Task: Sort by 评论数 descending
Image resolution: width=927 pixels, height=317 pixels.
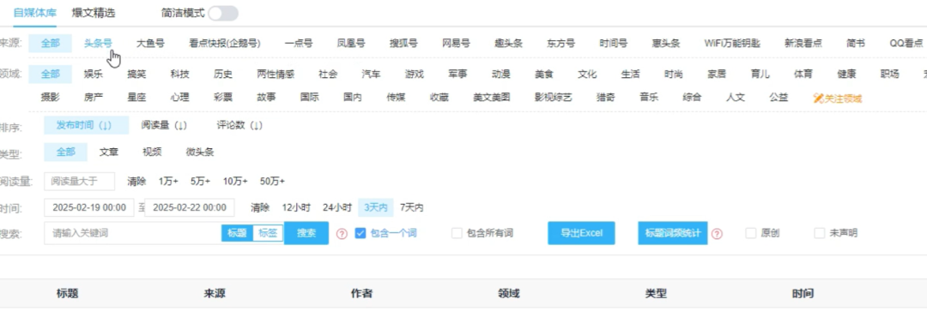Action: tap(239, 126)
